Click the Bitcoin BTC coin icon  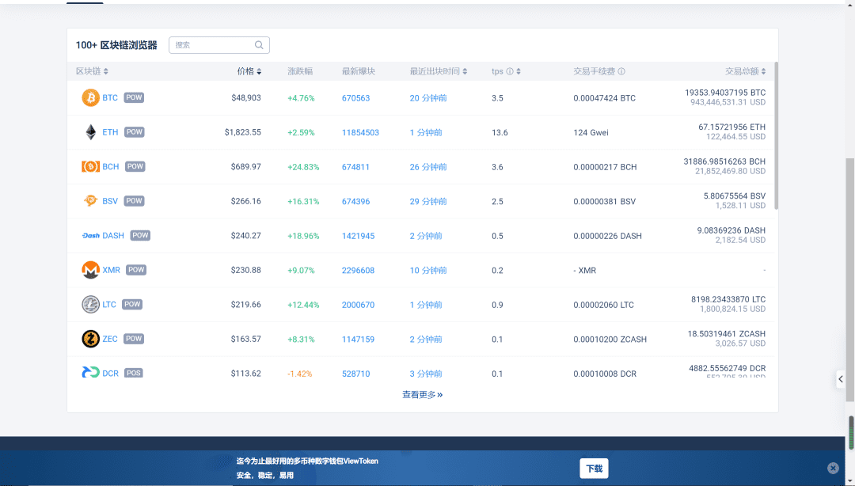point(90,97)
